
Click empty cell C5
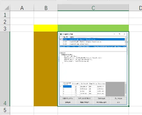click(x=93, y=110)
